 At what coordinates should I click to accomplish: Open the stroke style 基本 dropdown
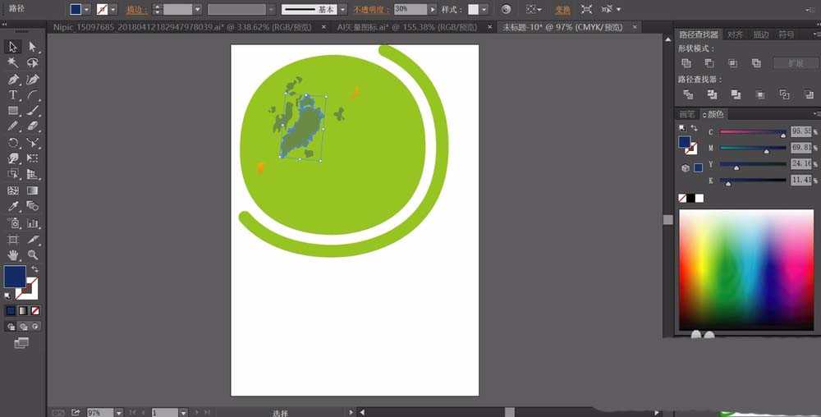pyautogui.click(x=342, y=10)
